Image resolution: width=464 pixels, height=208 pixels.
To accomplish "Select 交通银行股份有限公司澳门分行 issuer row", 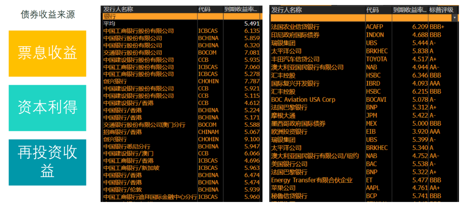I will 181,125.
